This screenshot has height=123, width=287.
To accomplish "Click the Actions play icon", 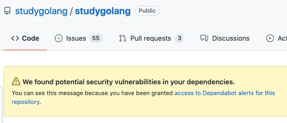I will (x=270, y=38).
